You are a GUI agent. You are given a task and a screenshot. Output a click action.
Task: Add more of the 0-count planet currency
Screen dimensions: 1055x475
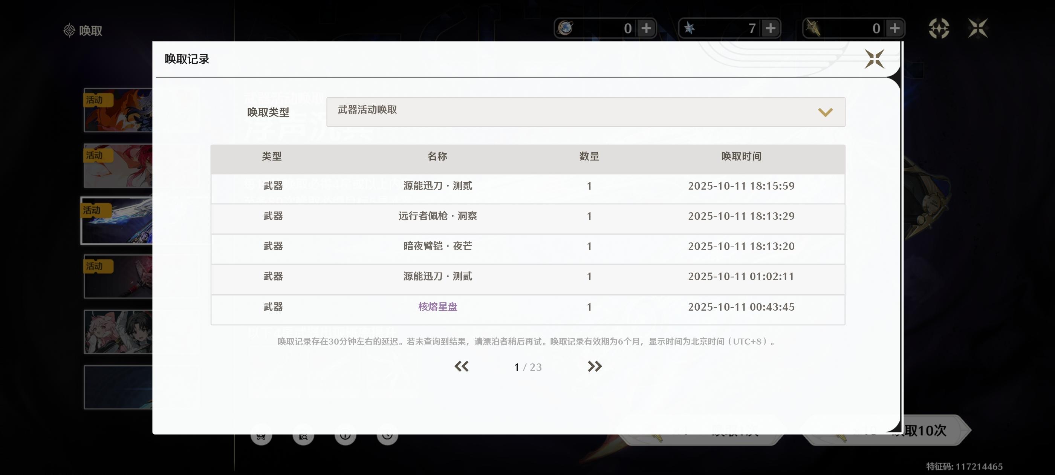(x=646, y=28)
